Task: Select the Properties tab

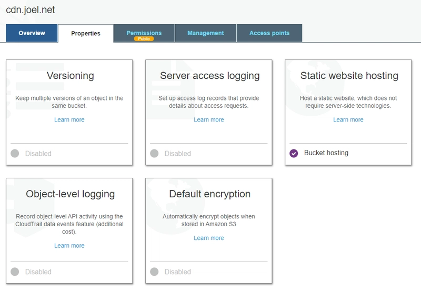Action: point(86,34)
